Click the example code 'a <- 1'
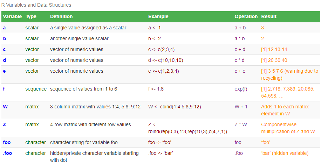The width and height of the screenshot is (321, 165). pyautogui.click(x=155, y=28)
